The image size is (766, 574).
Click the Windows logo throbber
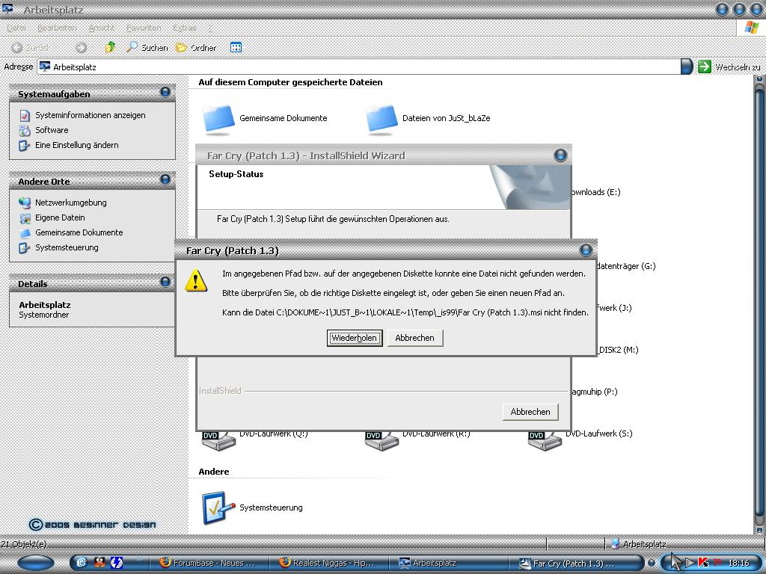[x=751, y=28]
